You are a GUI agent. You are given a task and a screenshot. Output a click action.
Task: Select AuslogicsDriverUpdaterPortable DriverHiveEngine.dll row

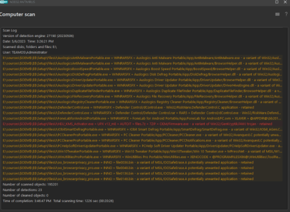click(142, 85)
